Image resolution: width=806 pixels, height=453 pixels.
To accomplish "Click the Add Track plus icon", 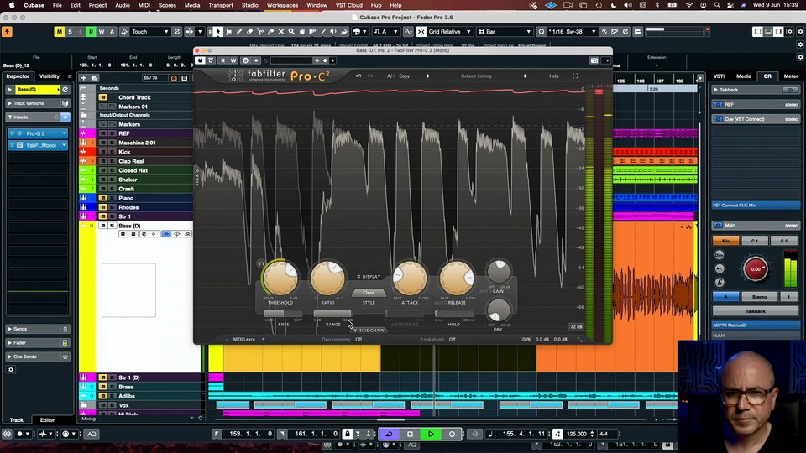I will pos(84,77).
